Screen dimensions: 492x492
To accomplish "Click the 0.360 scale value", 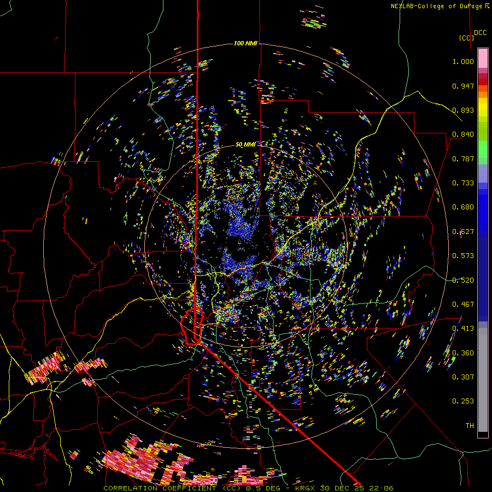I will point(463,353).
